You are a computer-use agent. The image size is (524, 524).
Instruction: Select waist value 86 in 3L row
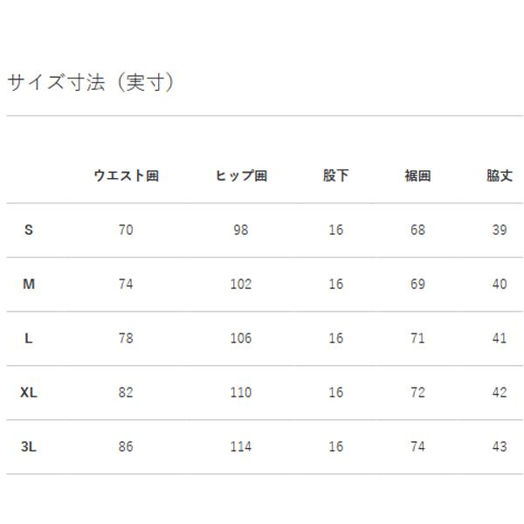[126, 446]
